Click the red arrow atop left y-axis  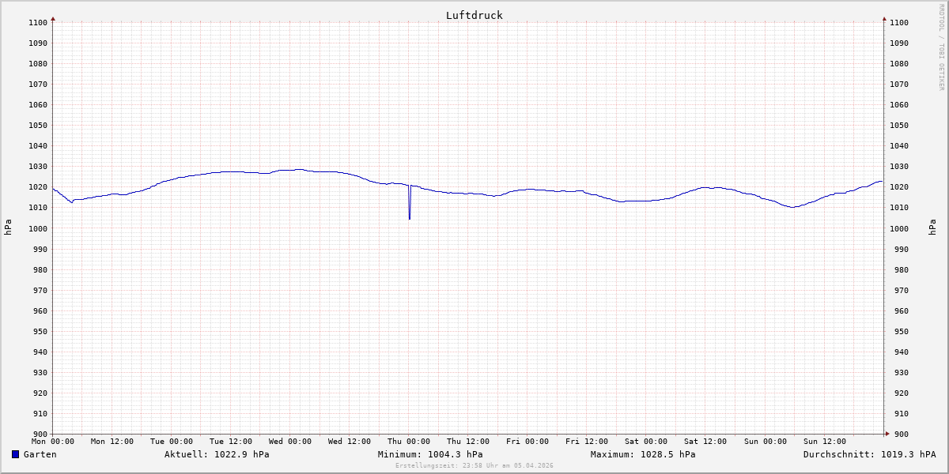click(x=53, y=18)
